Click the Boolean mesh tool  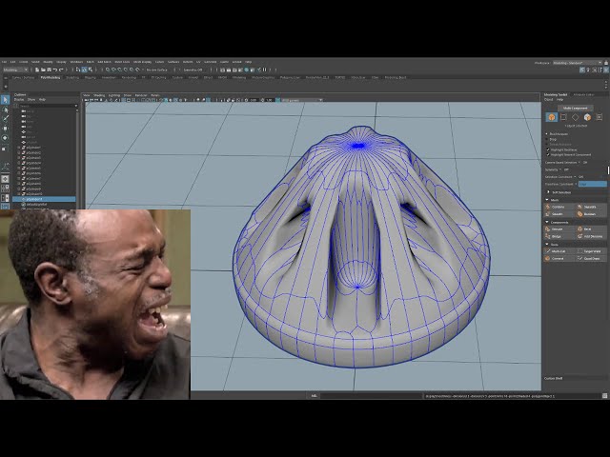(x=590, y=214)
